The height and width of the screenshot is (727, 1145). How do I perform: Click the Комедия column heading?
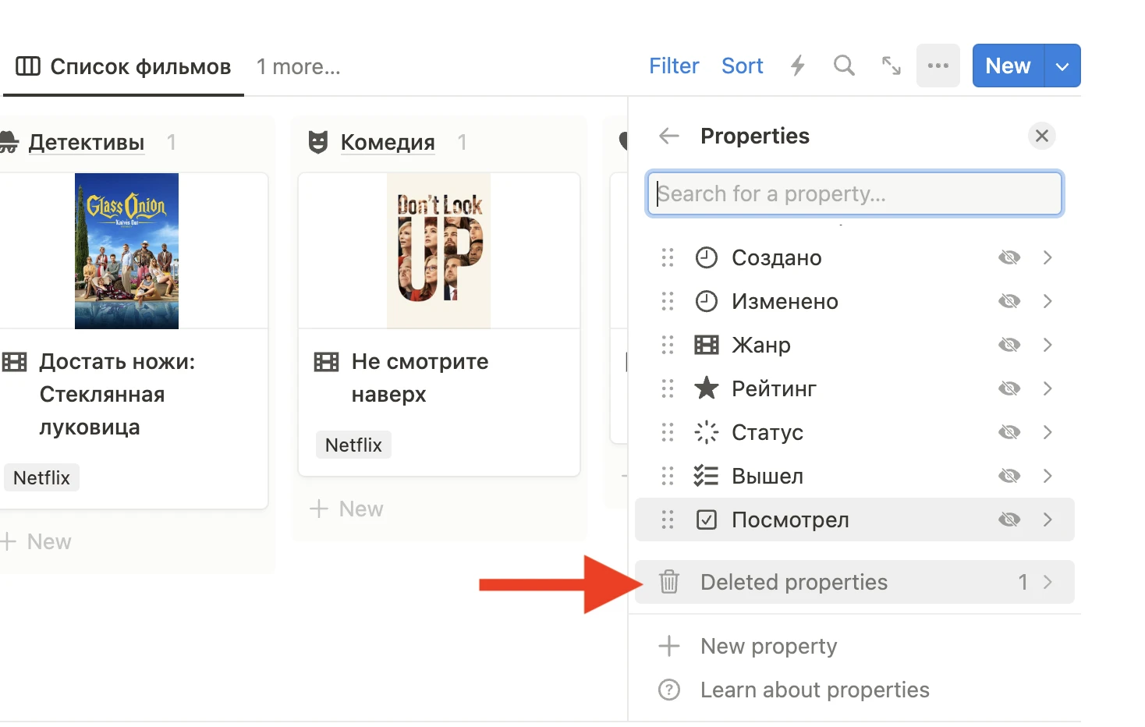click(x=388, y=142)
